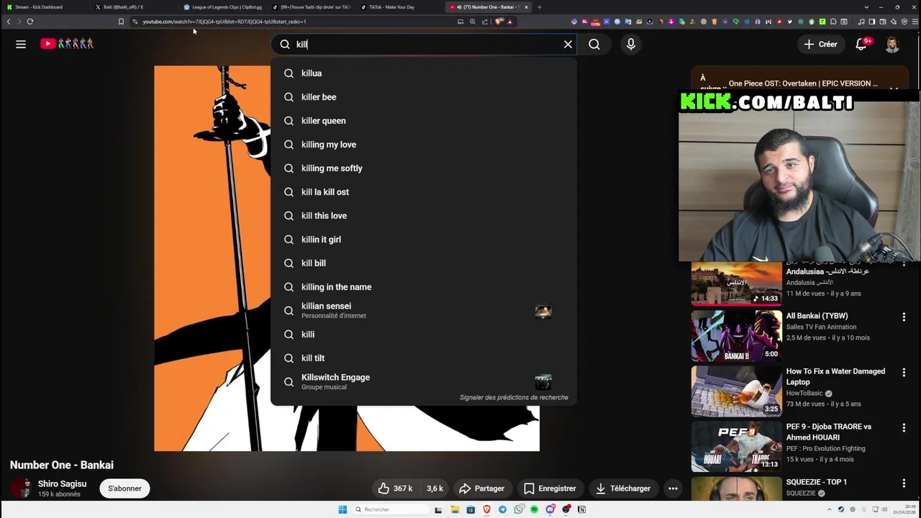Click into the search field containing kill

point(425,44)
